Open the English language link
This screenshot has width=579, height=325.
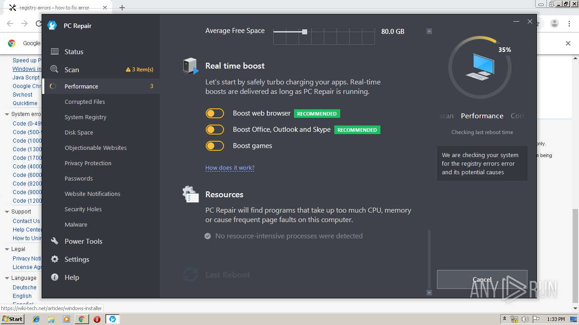click(22, 296)
